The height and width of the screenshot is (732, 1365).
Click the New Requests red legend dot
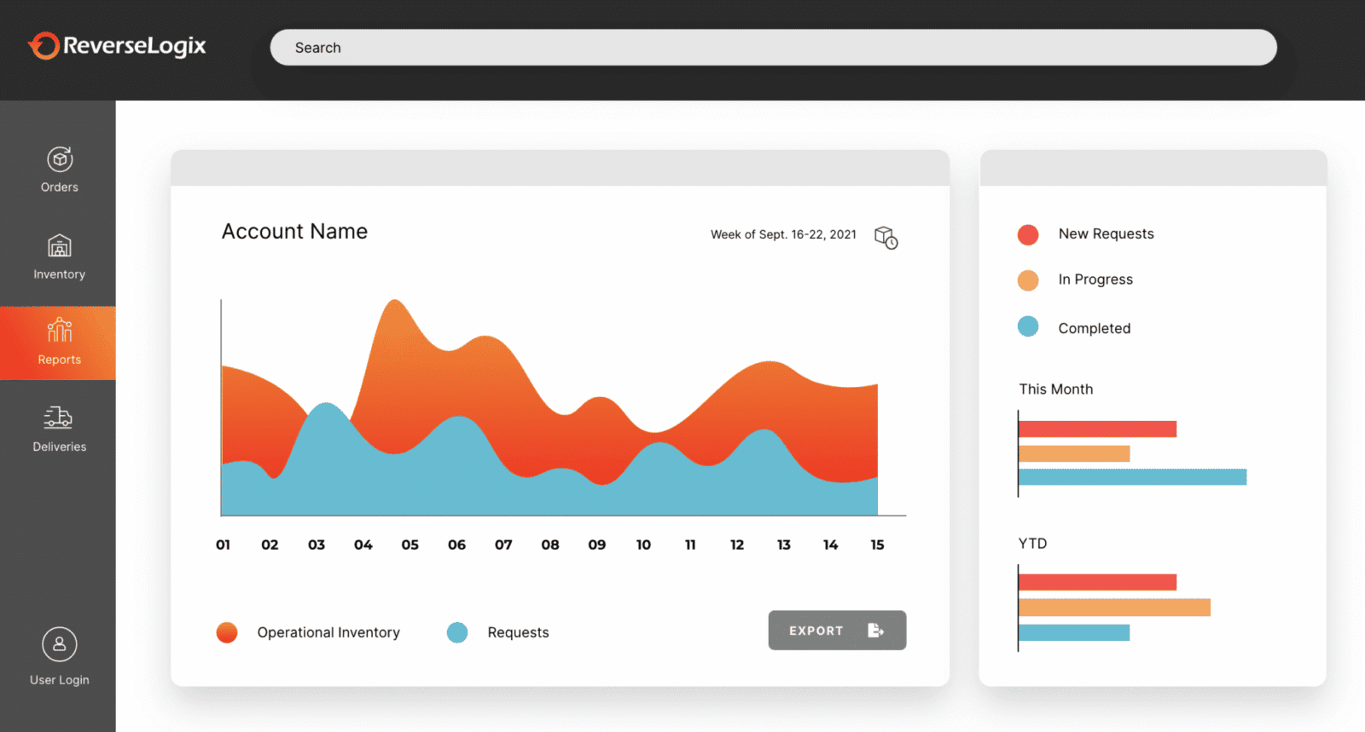point(1028,234)
